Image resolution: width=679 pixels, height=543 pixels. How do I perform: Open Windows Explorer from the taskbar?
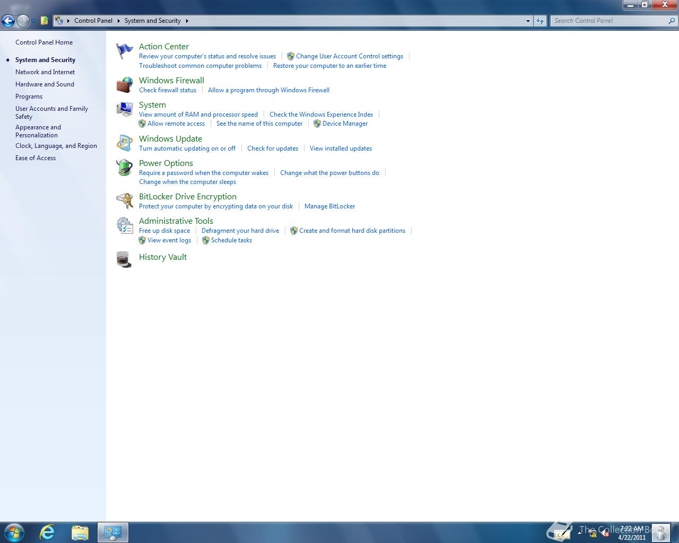[80, 532]
